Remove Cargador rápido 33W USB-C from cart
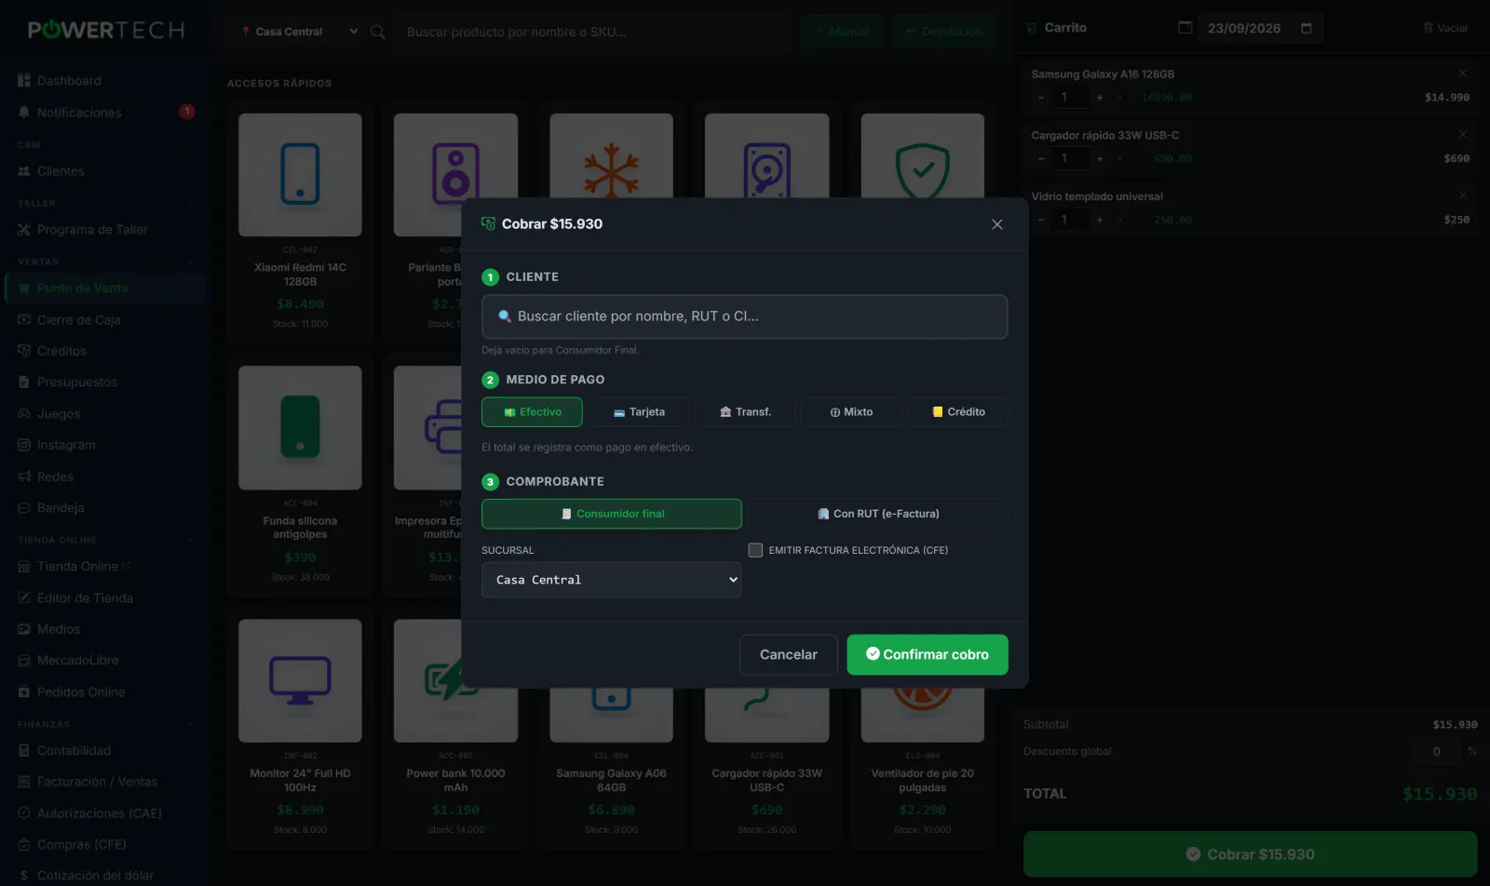Image resolution: width=1490 pixels, height=886 pixels. (1463, 134)
